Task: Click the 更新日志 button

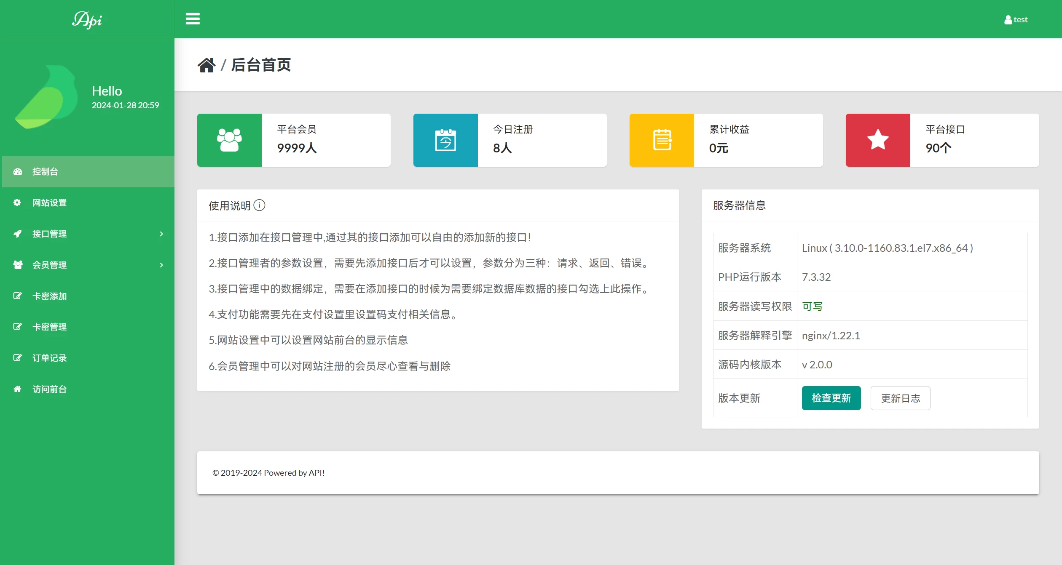Action: 900,398
